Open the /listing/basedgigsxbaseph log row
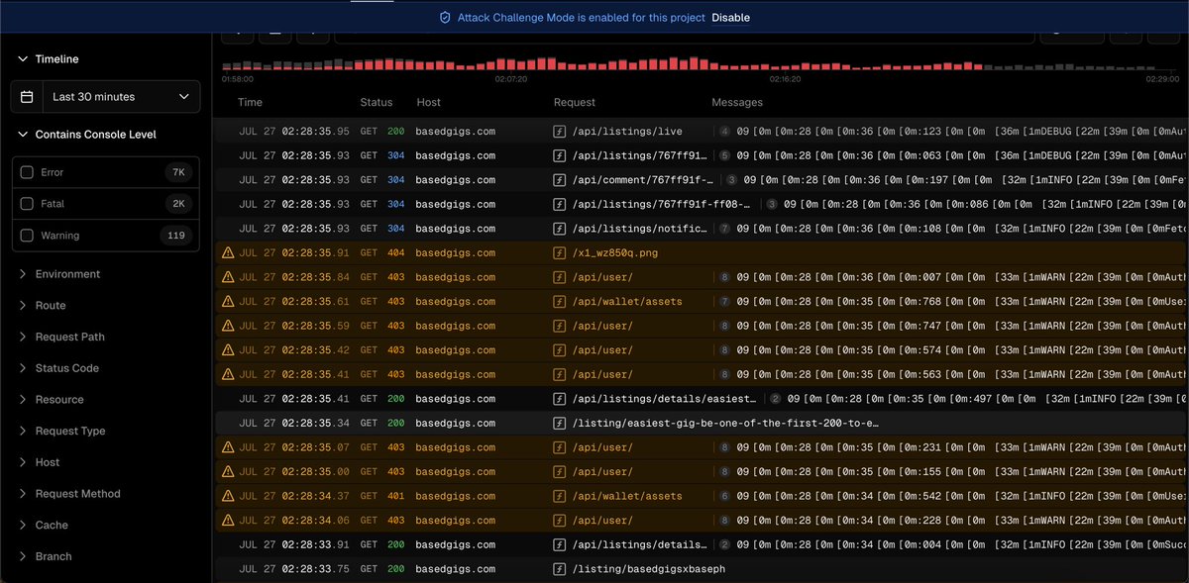The width and height of the screenshot is (1189, 583). click(x=701, y=569)
